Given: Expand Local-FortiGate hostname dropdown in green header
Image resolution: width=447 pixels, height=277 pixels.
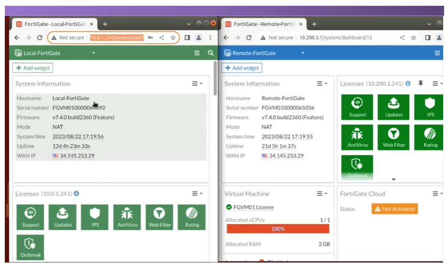Looking at the screenshot, I should coord(93,53).
